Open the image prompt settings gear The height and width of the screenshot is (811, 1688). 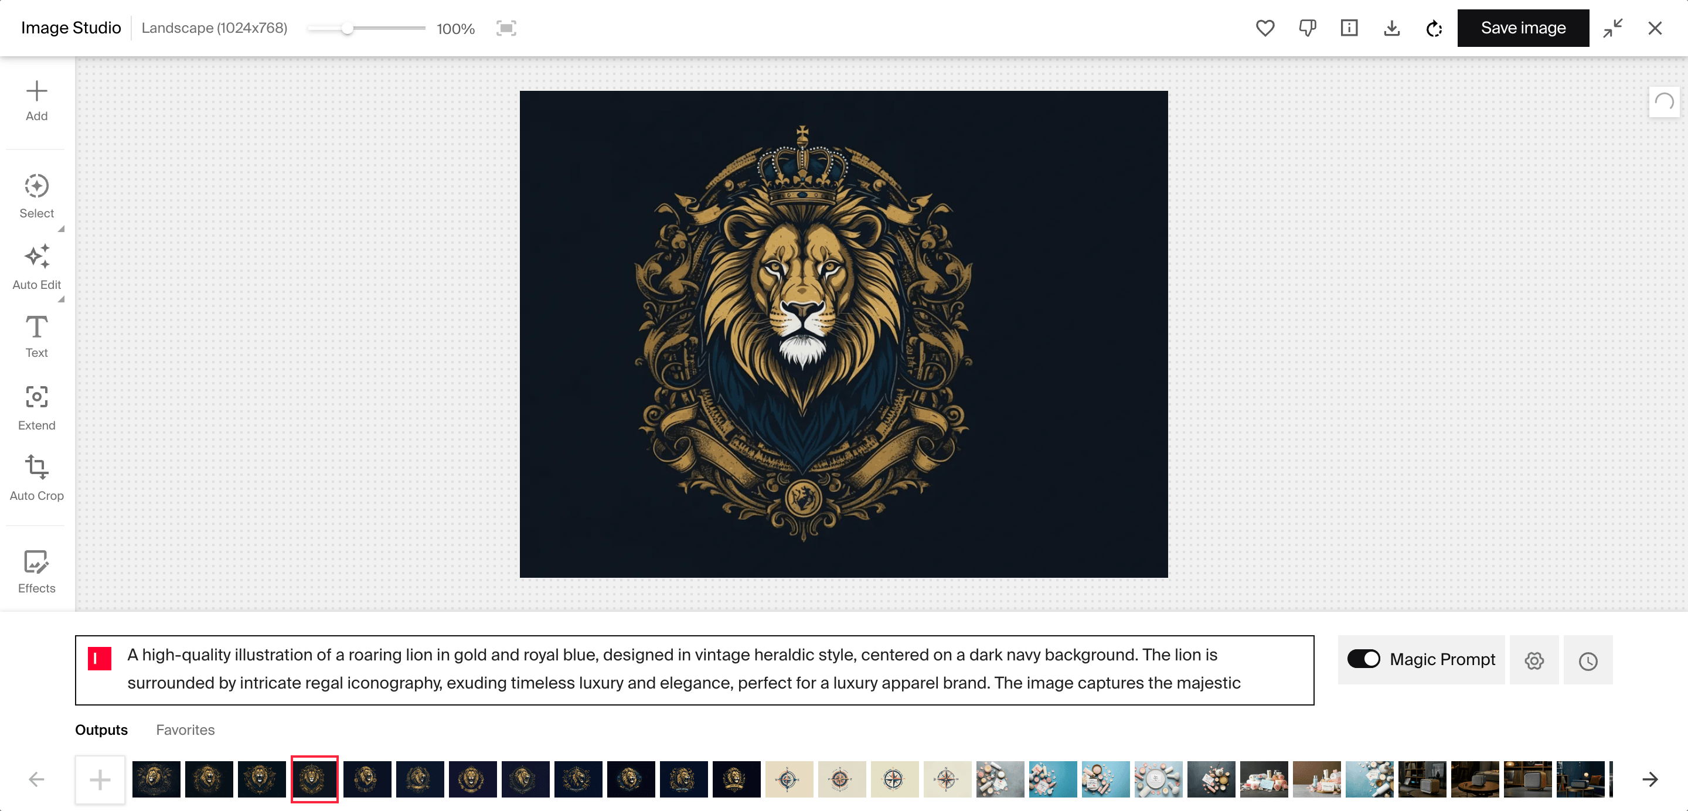tap(1534, 660)
